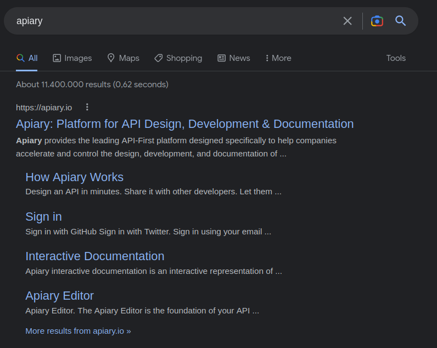Screen dimensions: 437x348
Task: Click the magnifier search button
Action: 400,21
